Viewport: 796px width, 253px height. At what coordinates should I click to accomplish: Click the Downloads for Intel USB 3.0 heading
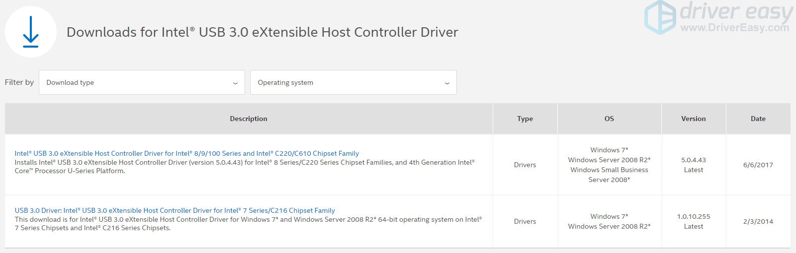click(262, 32)
